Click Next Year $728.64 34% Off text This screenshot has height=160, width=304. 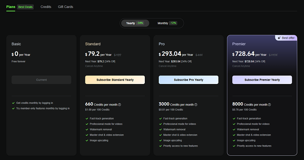(249, 62)
